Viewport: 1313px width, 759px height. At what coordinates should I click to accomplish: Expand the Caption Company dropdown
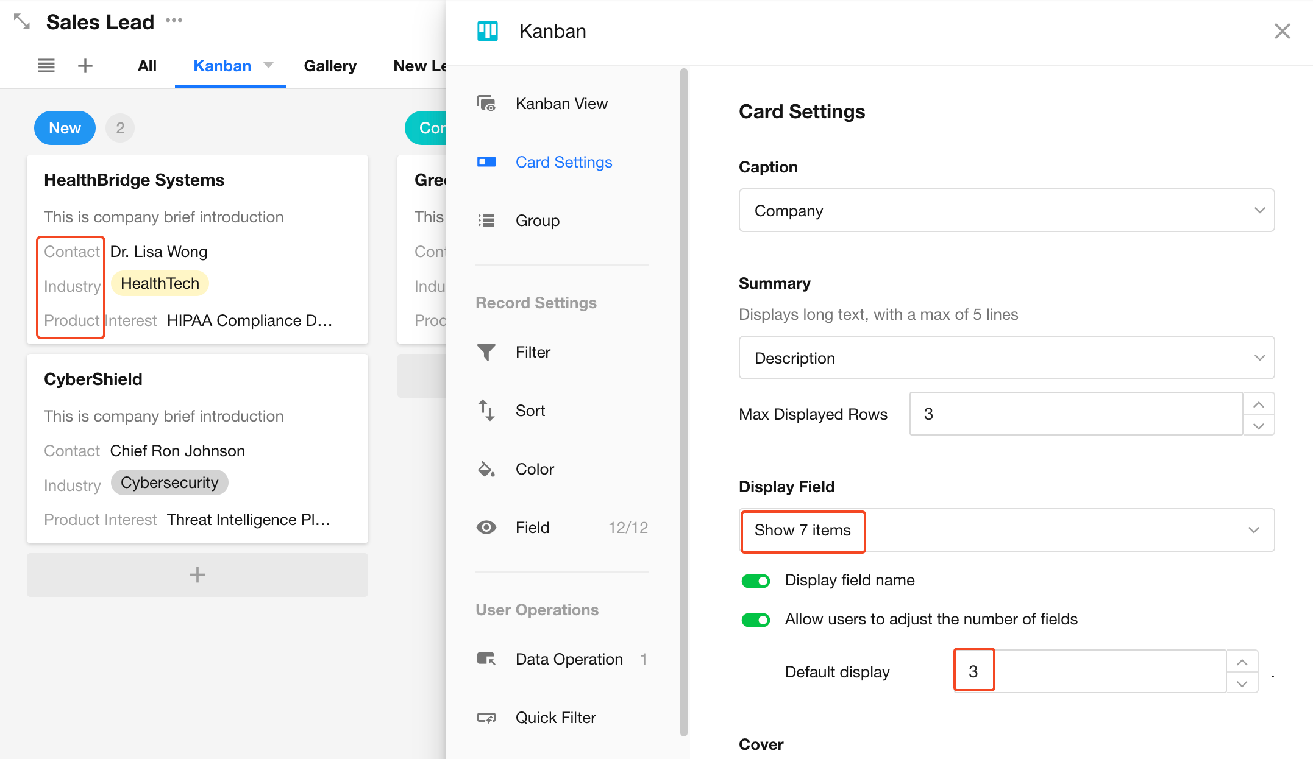click(x=1006, y=210)
